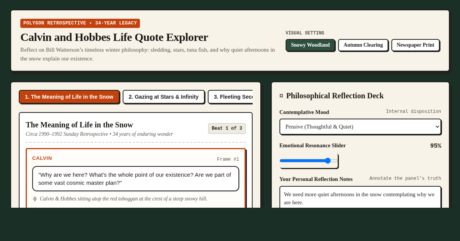
Task: Open the Contemplative Mood dropdown
Action: (360, 127)
